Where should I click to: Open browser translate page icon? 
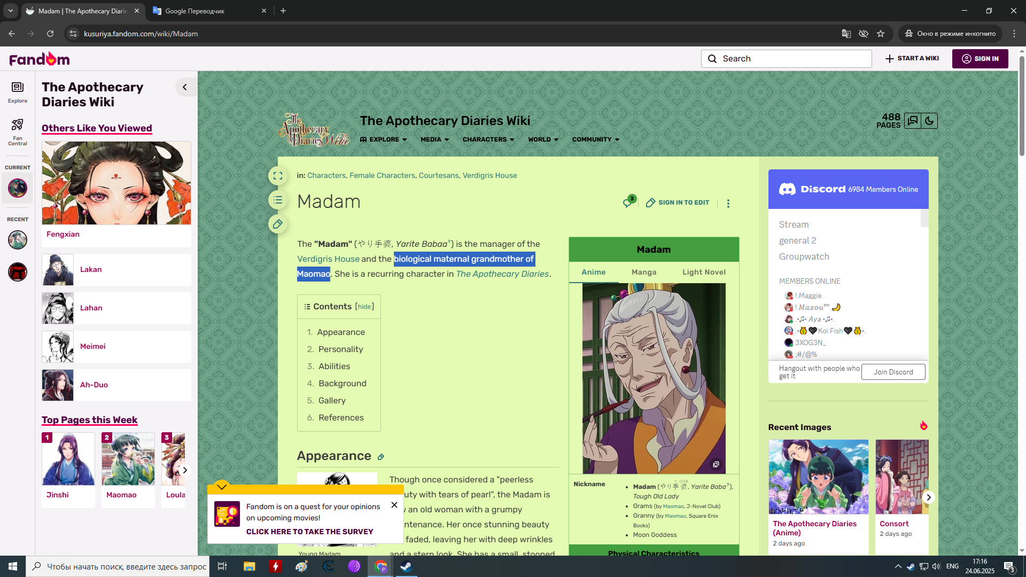[846, 34]
